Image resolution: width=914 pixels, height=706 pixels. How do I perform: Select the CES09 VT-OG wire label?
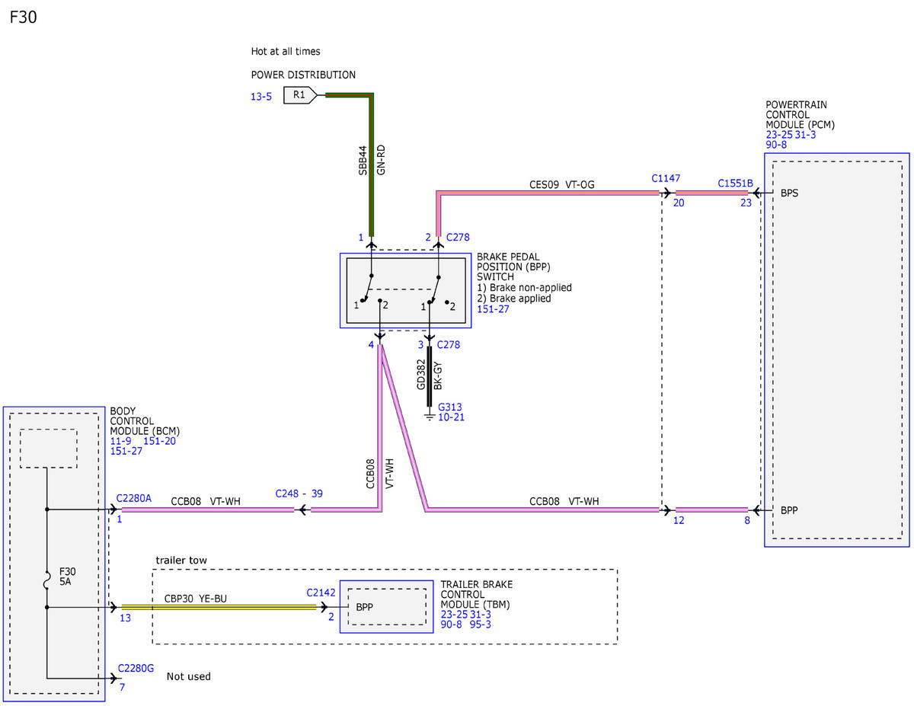click(562, 184)
